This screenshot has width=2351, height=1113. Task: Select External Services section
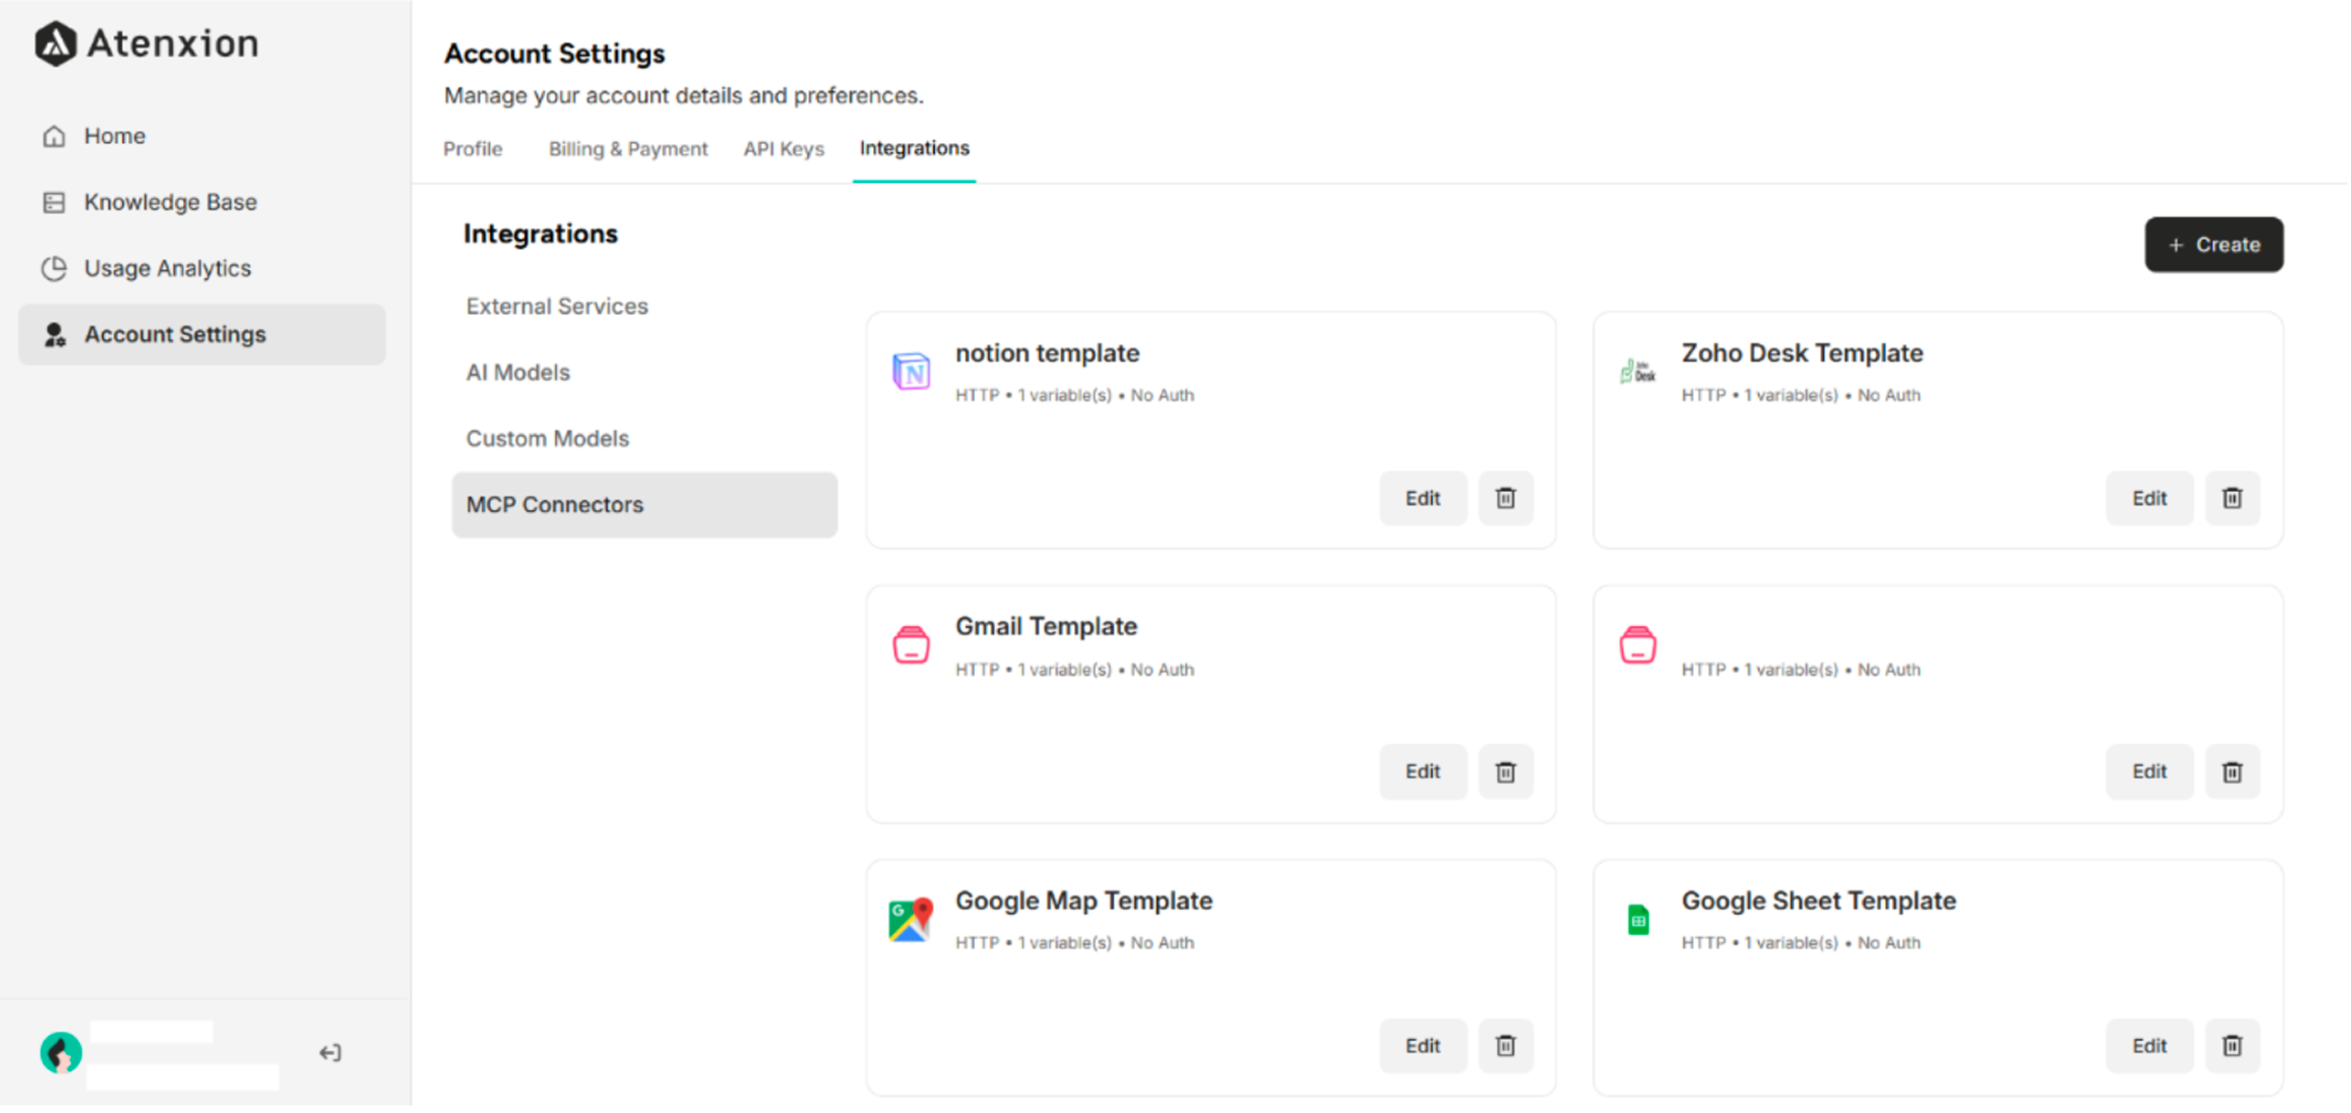(557, 306)
